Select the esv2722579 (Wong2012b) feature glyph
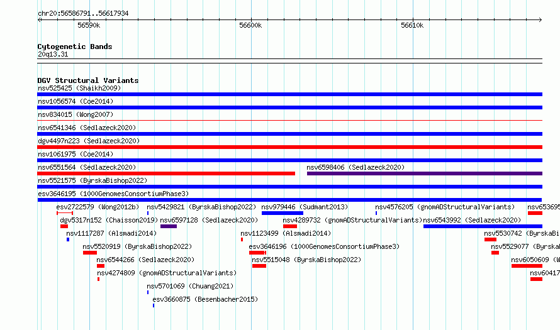Viewport: 560px width, 330px height. 65,213
